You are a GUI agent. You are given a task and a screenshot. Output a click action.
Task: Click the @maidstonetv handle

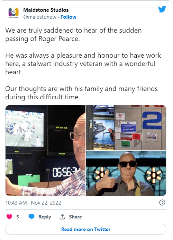tap(40, 17)
